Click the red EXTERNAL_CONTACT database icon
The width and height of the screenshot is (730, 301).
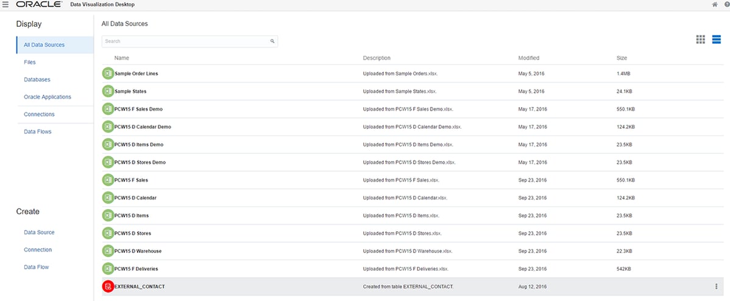coord(108,286)
